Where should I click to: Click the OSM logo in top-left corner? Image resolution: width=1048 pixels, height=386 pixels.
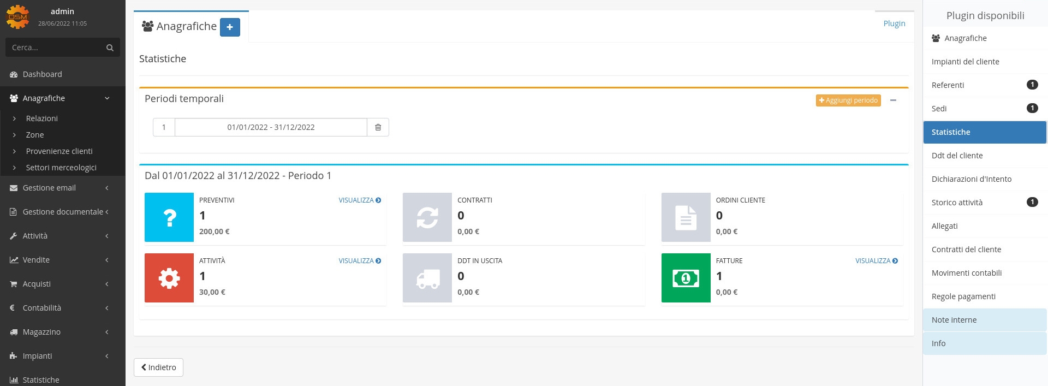[17, 16]
